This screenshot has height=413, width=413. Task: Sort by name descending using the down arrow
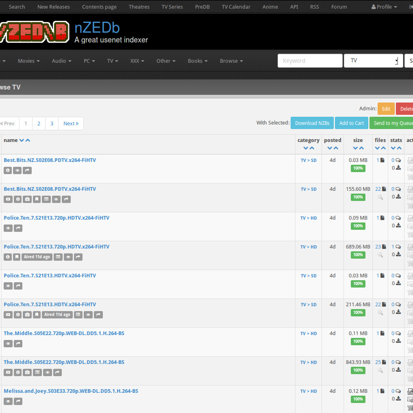click(x=22, y=140)
